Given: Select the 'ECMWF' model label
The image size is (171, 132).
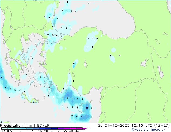Looking at the screenshot, I should tap(43, 126).
